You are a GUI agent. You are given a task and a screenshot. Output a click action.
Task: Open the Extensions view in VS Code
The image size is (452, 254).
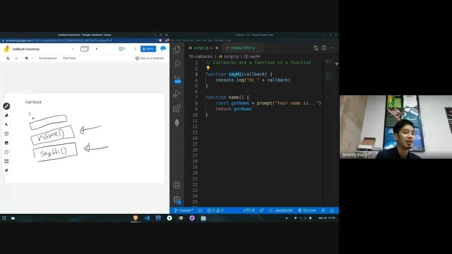pos(177,108)
